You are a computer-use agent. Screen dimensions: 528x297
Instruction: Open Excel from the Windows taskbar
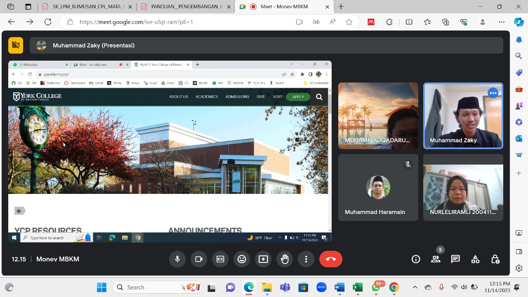click(358, 288)
